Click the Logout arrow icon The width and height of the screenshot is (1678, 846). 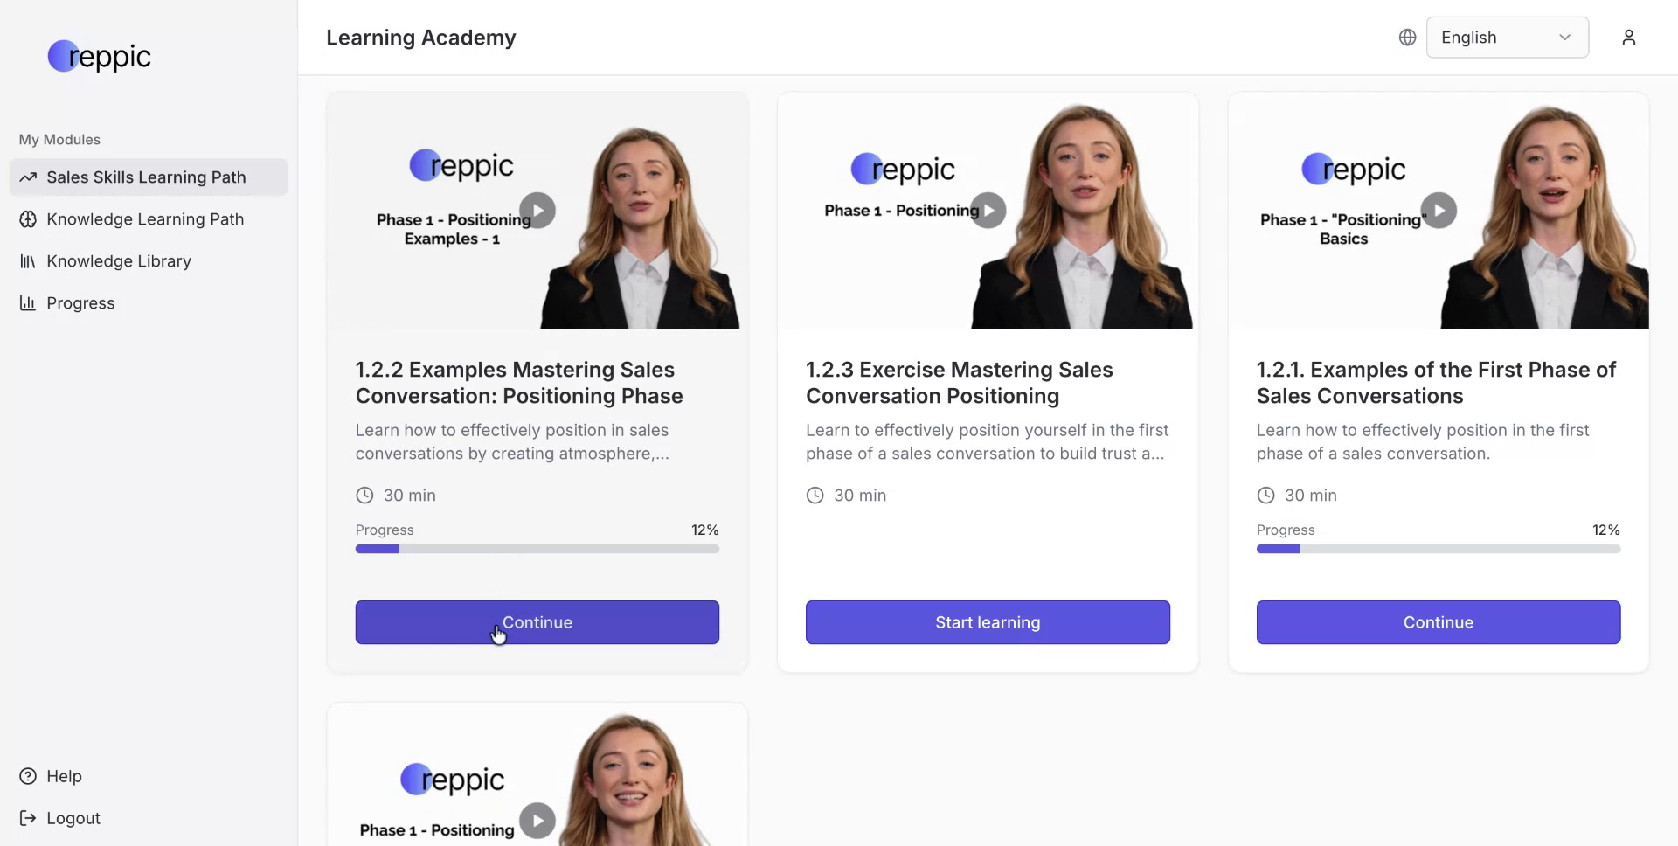click(x=28, y=818)
